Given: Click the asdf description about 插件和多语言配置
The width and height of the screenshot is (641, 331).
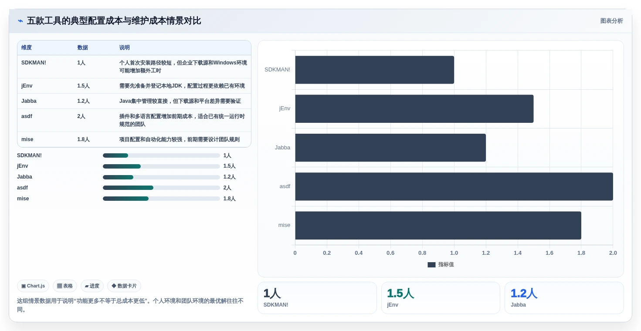Looking at the screenshot, I should pyautogui.click(x=182, y=120).
